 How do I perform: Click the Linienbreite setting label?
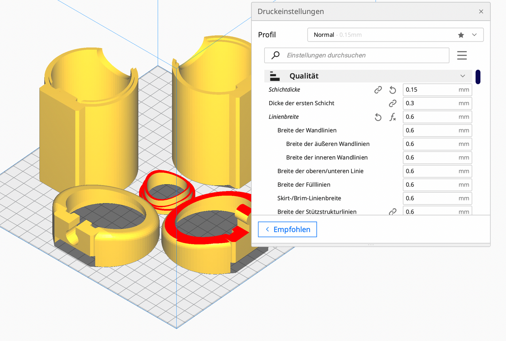[x=283, y=117]
